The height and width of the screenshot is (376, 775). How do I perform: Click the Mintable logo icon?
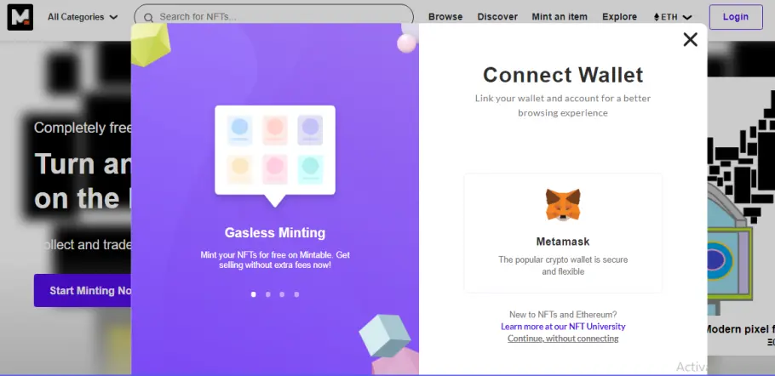20,17
